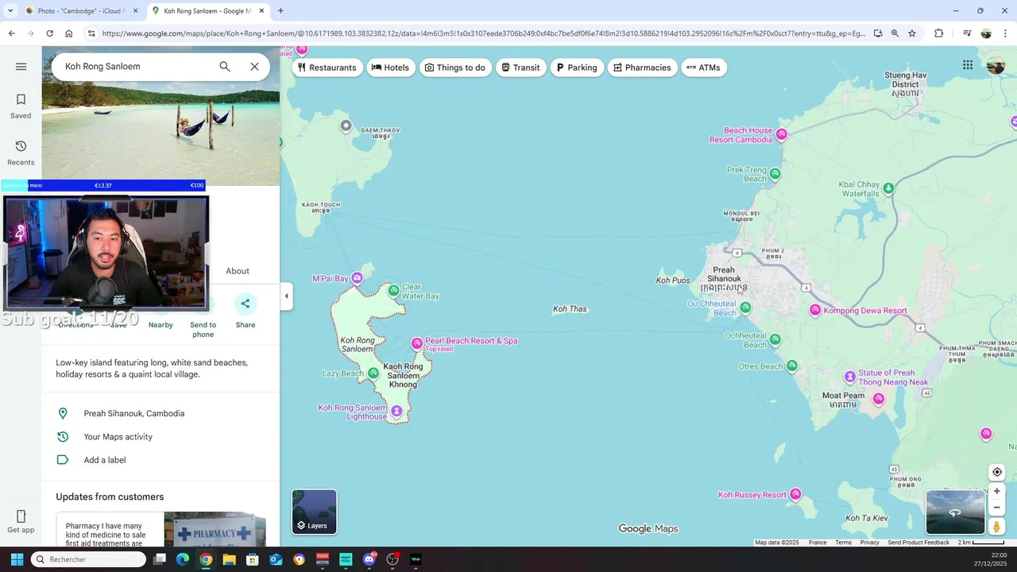The width and height of the screenshot is (1017, 572).
Task: Open Chrome three-dot menu
Action: 1006,33
